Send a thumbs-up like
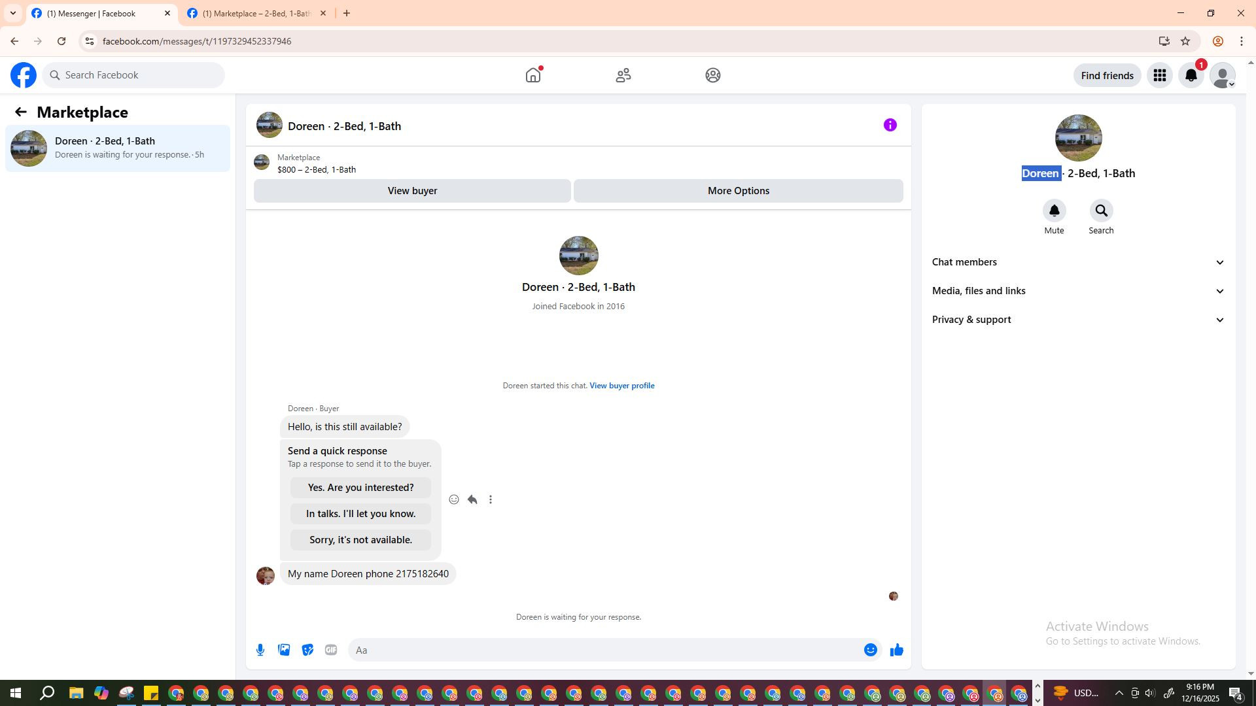This screenshot has width=1256, height=706. click(896, 650)
